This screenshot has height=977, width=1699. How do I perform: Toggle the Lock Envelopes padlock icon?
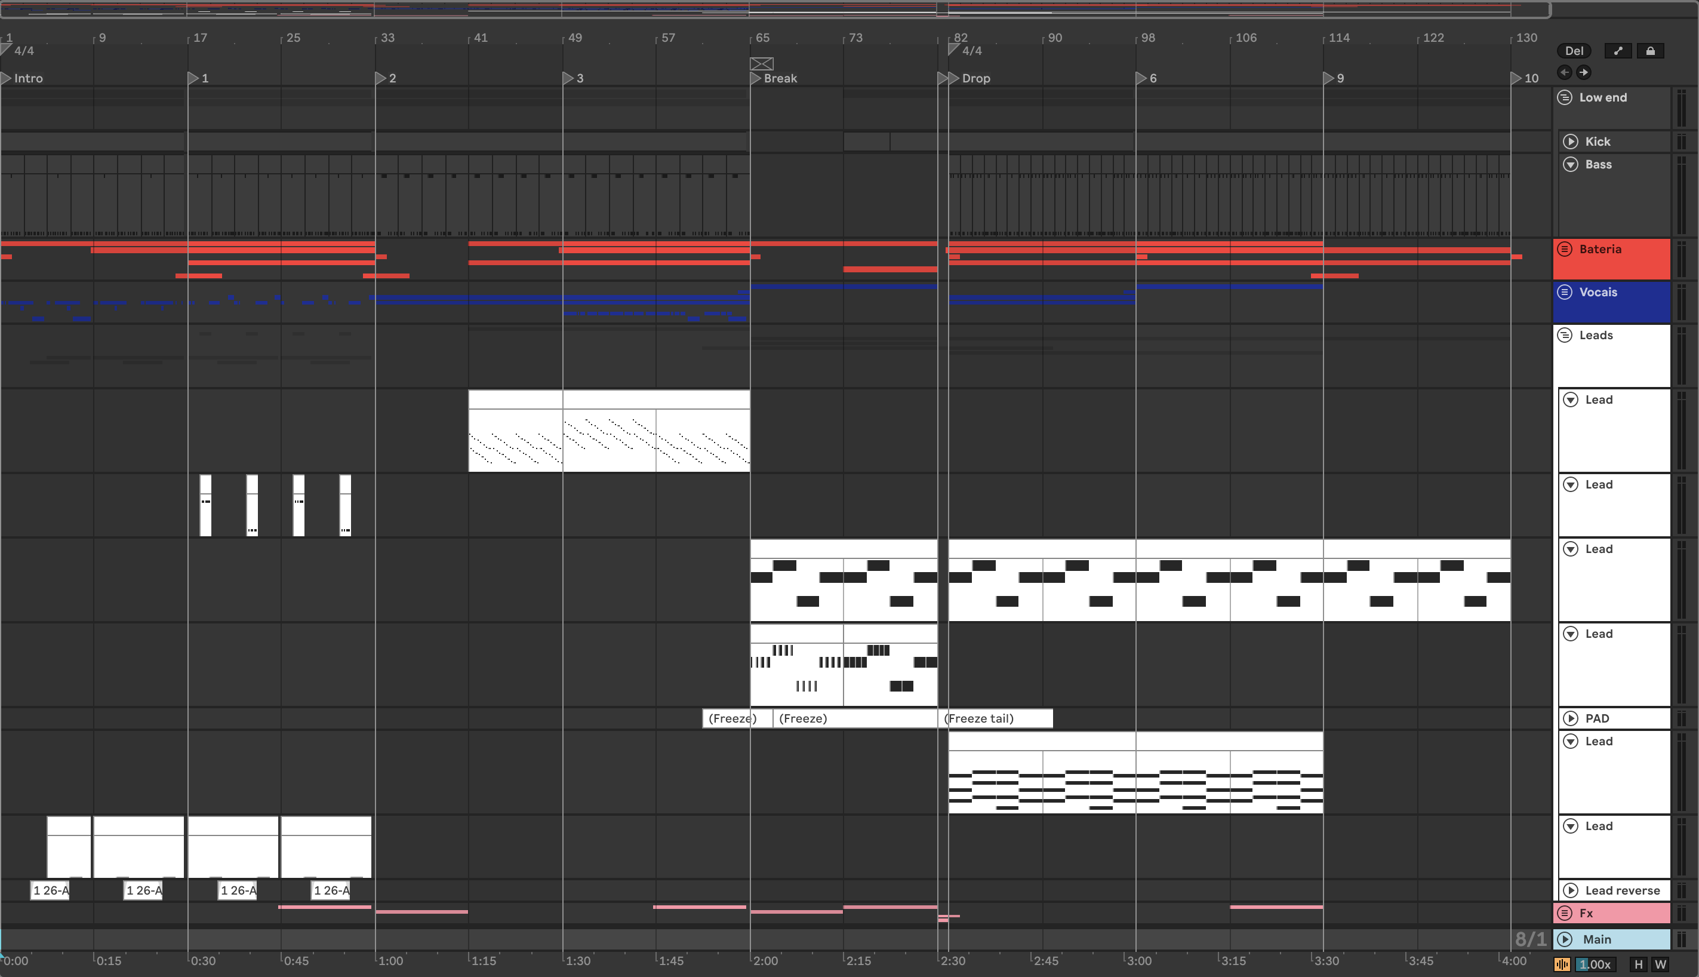(1650, 51)
